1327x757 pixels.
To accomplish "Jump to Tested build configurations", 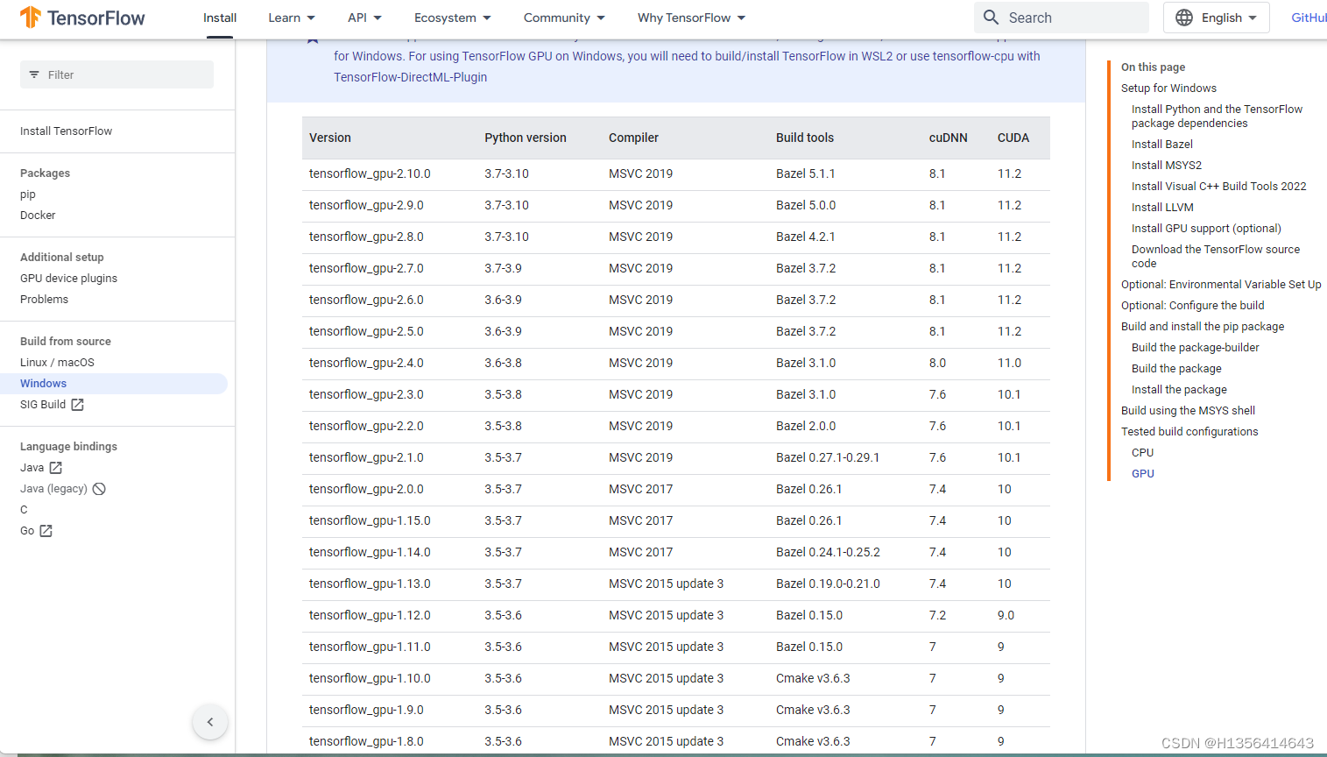I will [x=1189, y=432].
